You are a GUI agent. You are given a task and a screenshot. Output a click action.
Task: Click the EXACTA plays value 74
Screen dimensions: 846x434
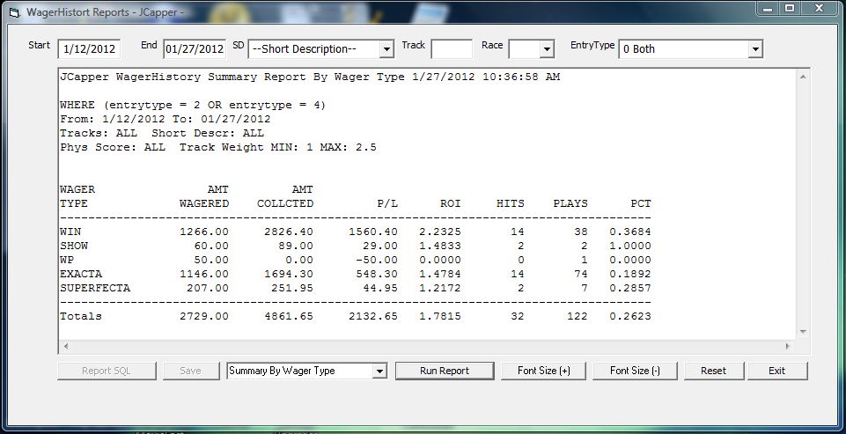tap(581, 274)
